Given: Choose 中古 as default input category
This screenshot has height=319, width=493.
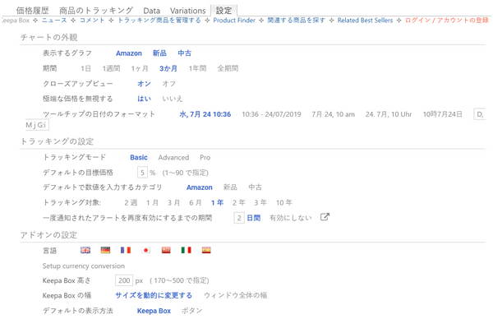Looking at the screenshot, I should (255, 187).
